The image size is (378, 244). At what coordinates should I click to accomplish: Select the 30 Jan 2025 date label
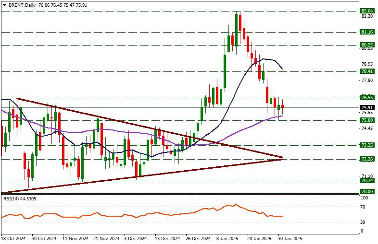[x=290, y=239]
